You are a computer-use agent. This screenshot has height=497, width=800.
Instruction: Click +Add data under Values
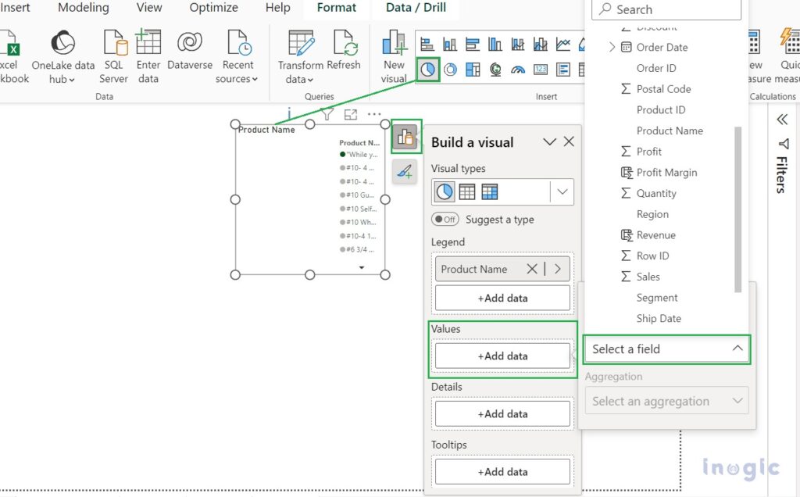(502, 356)
